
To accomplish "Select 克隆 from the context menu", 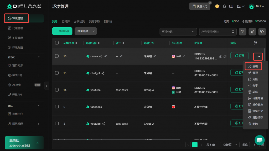I will click(255, 79).
